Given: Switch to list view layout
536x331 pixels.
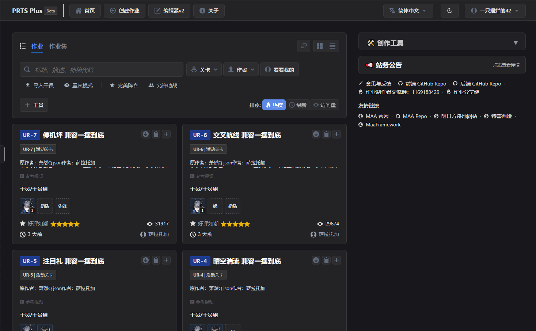Looking at the screenshot, I should coord(332,46).
